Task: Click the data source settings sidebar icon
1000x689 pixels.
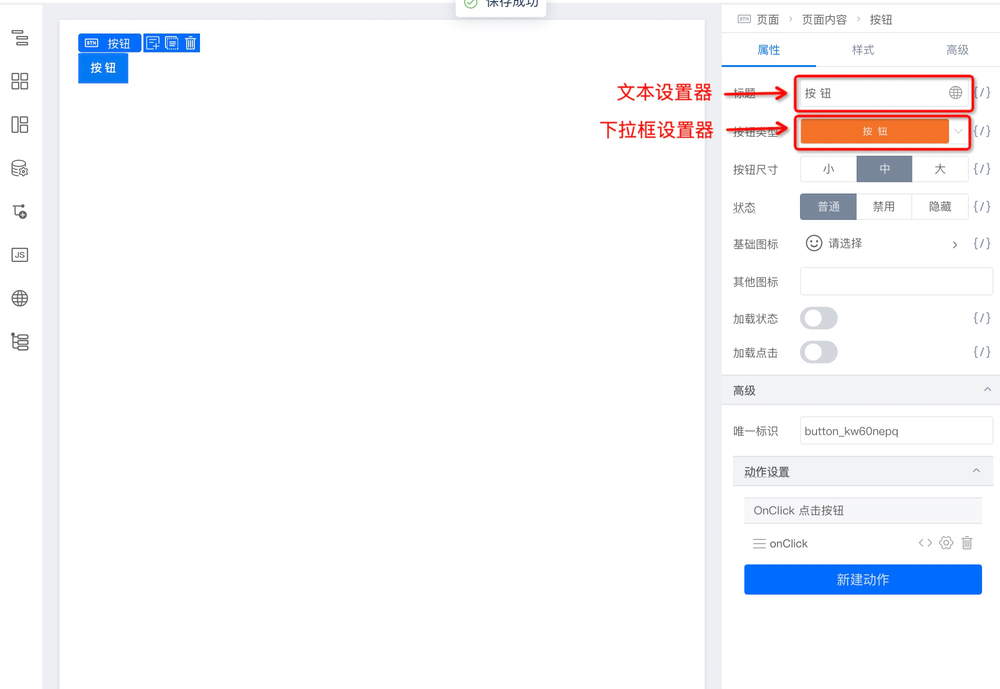Action: 20,168
